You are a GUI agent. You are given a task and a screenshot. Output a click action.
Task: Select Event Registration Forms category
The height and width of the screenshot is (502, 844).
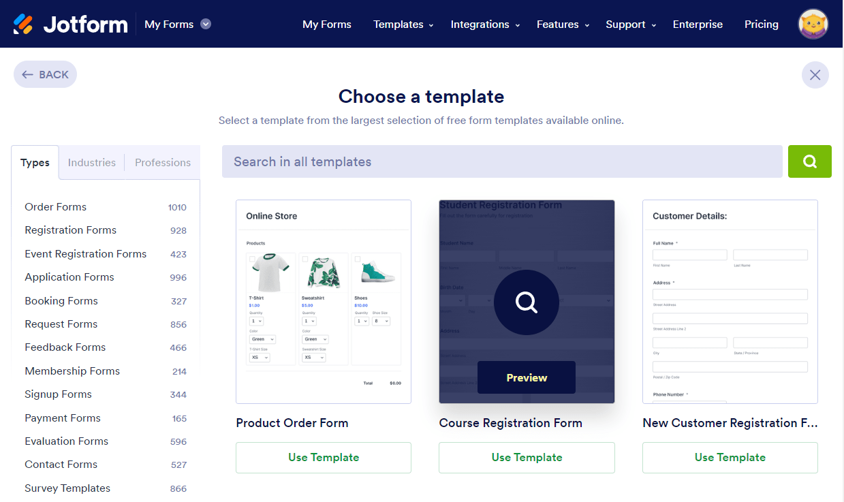click(x=106, y=254)
